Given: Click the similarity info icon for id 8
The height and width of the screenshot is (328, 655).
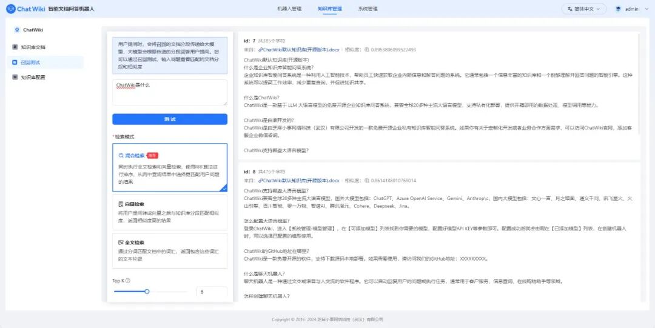Looking at the screenshot, I should pos(367,181).
